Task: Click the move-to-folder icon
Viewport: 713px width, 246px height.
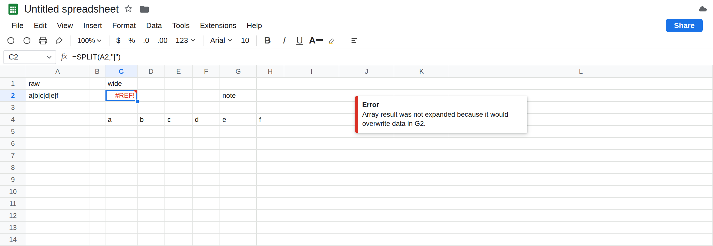Action: [144, 9]
